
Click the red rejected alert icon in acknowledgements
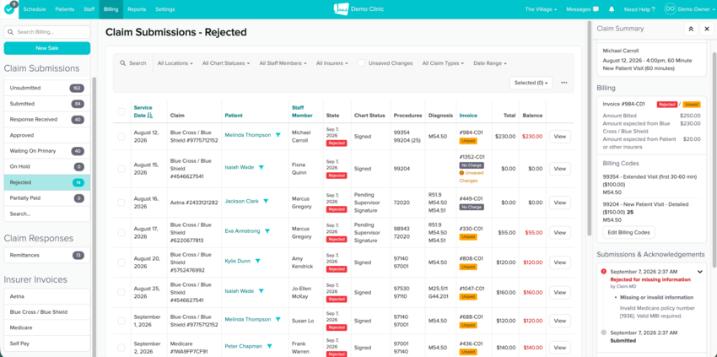pyautogui.click(x=604, y=272)
